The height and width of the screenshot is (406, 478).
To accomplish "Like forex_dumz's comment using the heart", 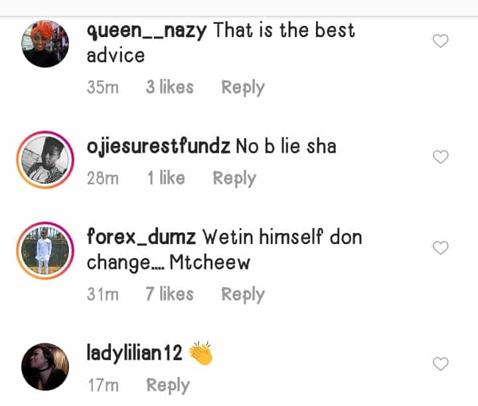I will (440, 248).
